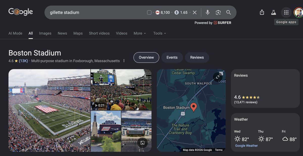The image size is (303, 156).
Task: Open the map Terms link
Action: pos(219,150)
